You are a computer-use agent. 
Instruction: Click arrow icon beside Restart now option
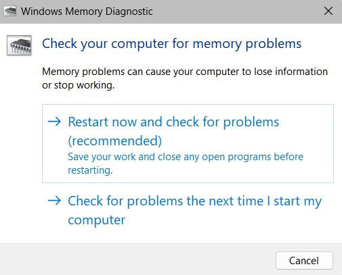click(x=54, y=122)
